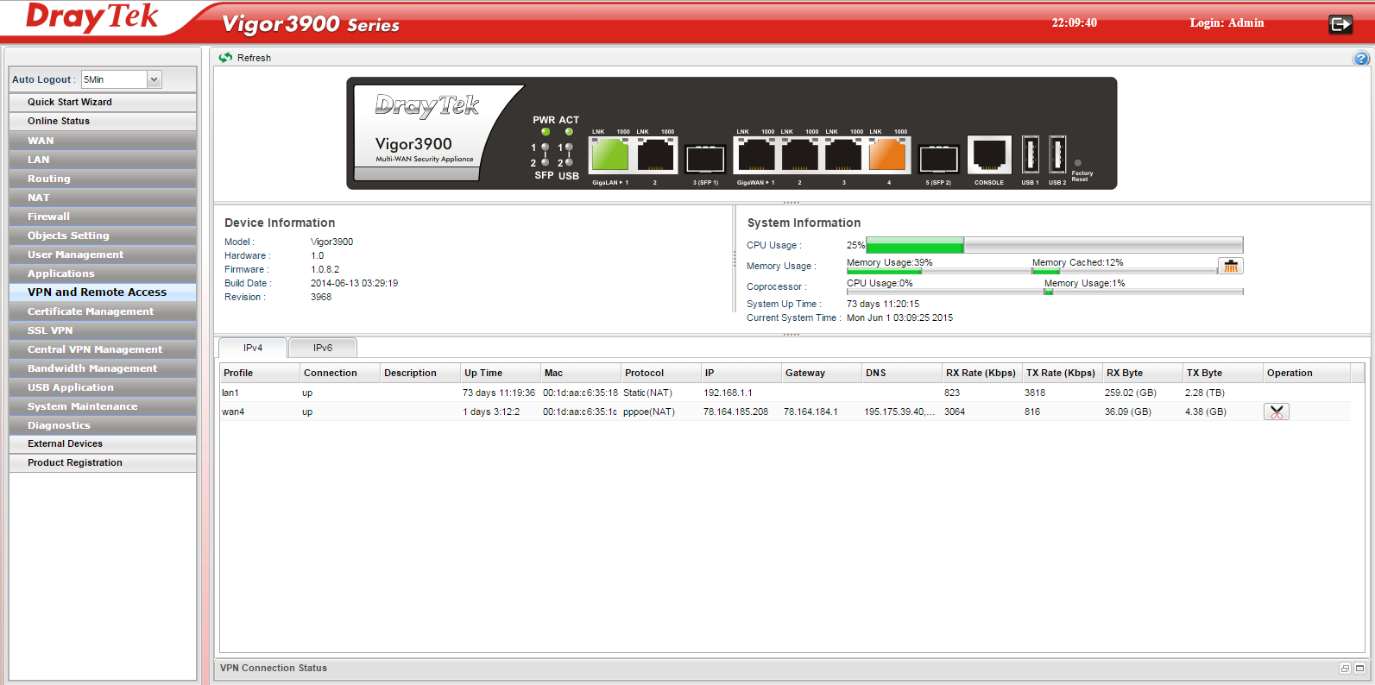Maximize the VPN Connection Status panel
Screen dimensions: 1375x685
click(1359, 669)
